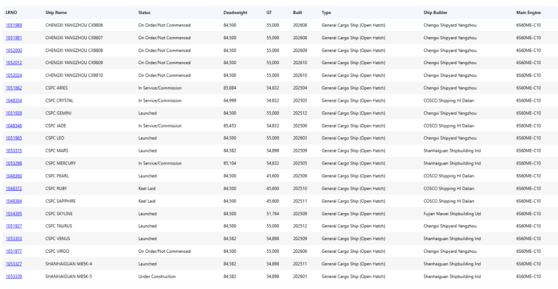Viewport: 558px width, 289px height.
Task: Open LRNO link 1053327
Action: tap(13, 264)
